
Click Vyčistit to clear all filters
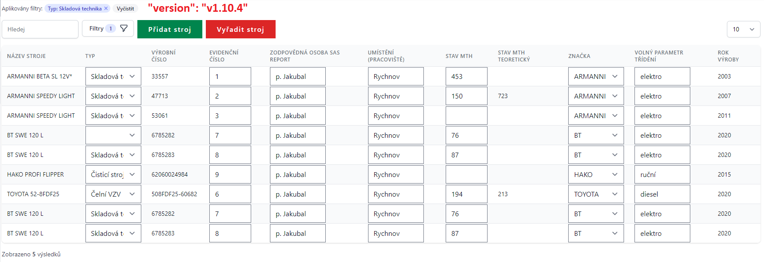[125, 8]
